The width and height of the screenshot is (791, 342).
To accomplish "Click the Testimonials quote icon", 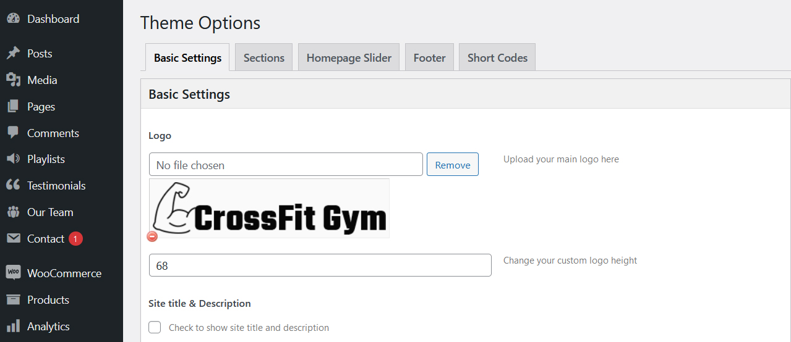I will point(13,186).
